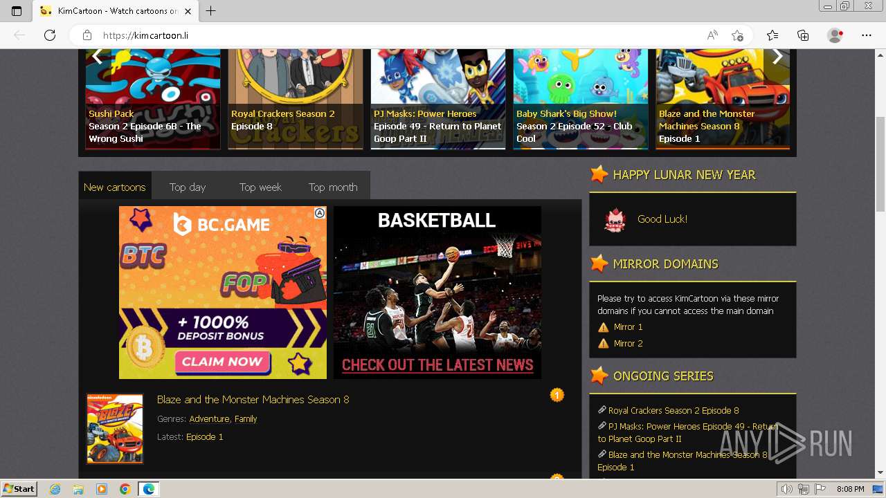Filter by the Family genre link
This screenshot has width=886, height=498.
246,418
